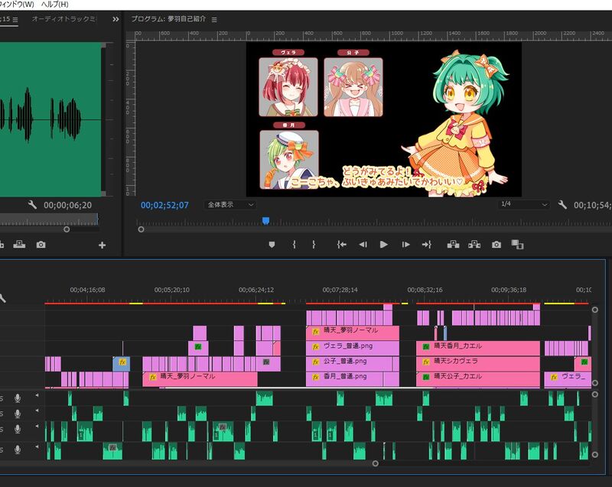The width and height of the screenshot is (612, 487).
Task: Open the 全体表示 zoom level dropdown
Action: 230,204
